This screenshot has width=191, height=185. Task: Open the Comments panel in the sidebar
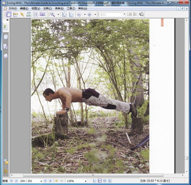coord(6,162)
